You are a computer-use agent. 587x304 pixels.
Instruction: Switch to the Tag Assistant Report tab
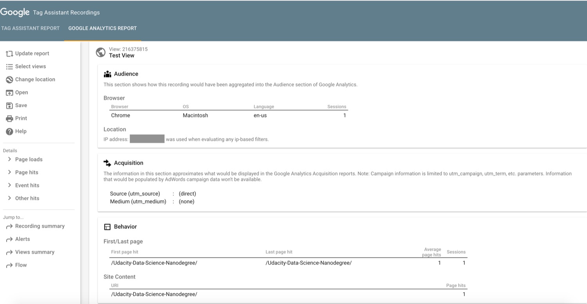tap(30, 28)
